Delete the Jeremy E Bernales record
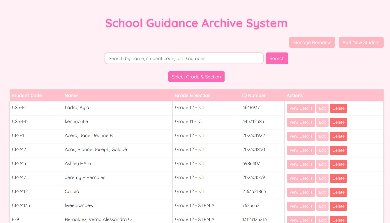The height and width of the screenshot is (223, 390). pyautogui.click(x=338, y=178)
